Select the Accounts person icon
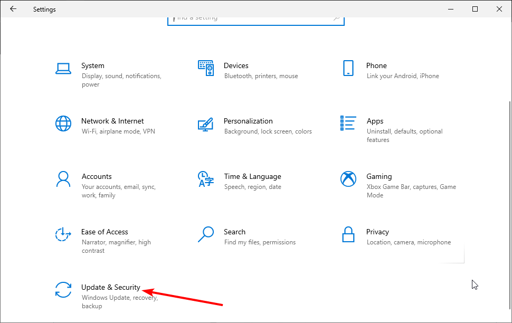 click(x=63, y=179)
